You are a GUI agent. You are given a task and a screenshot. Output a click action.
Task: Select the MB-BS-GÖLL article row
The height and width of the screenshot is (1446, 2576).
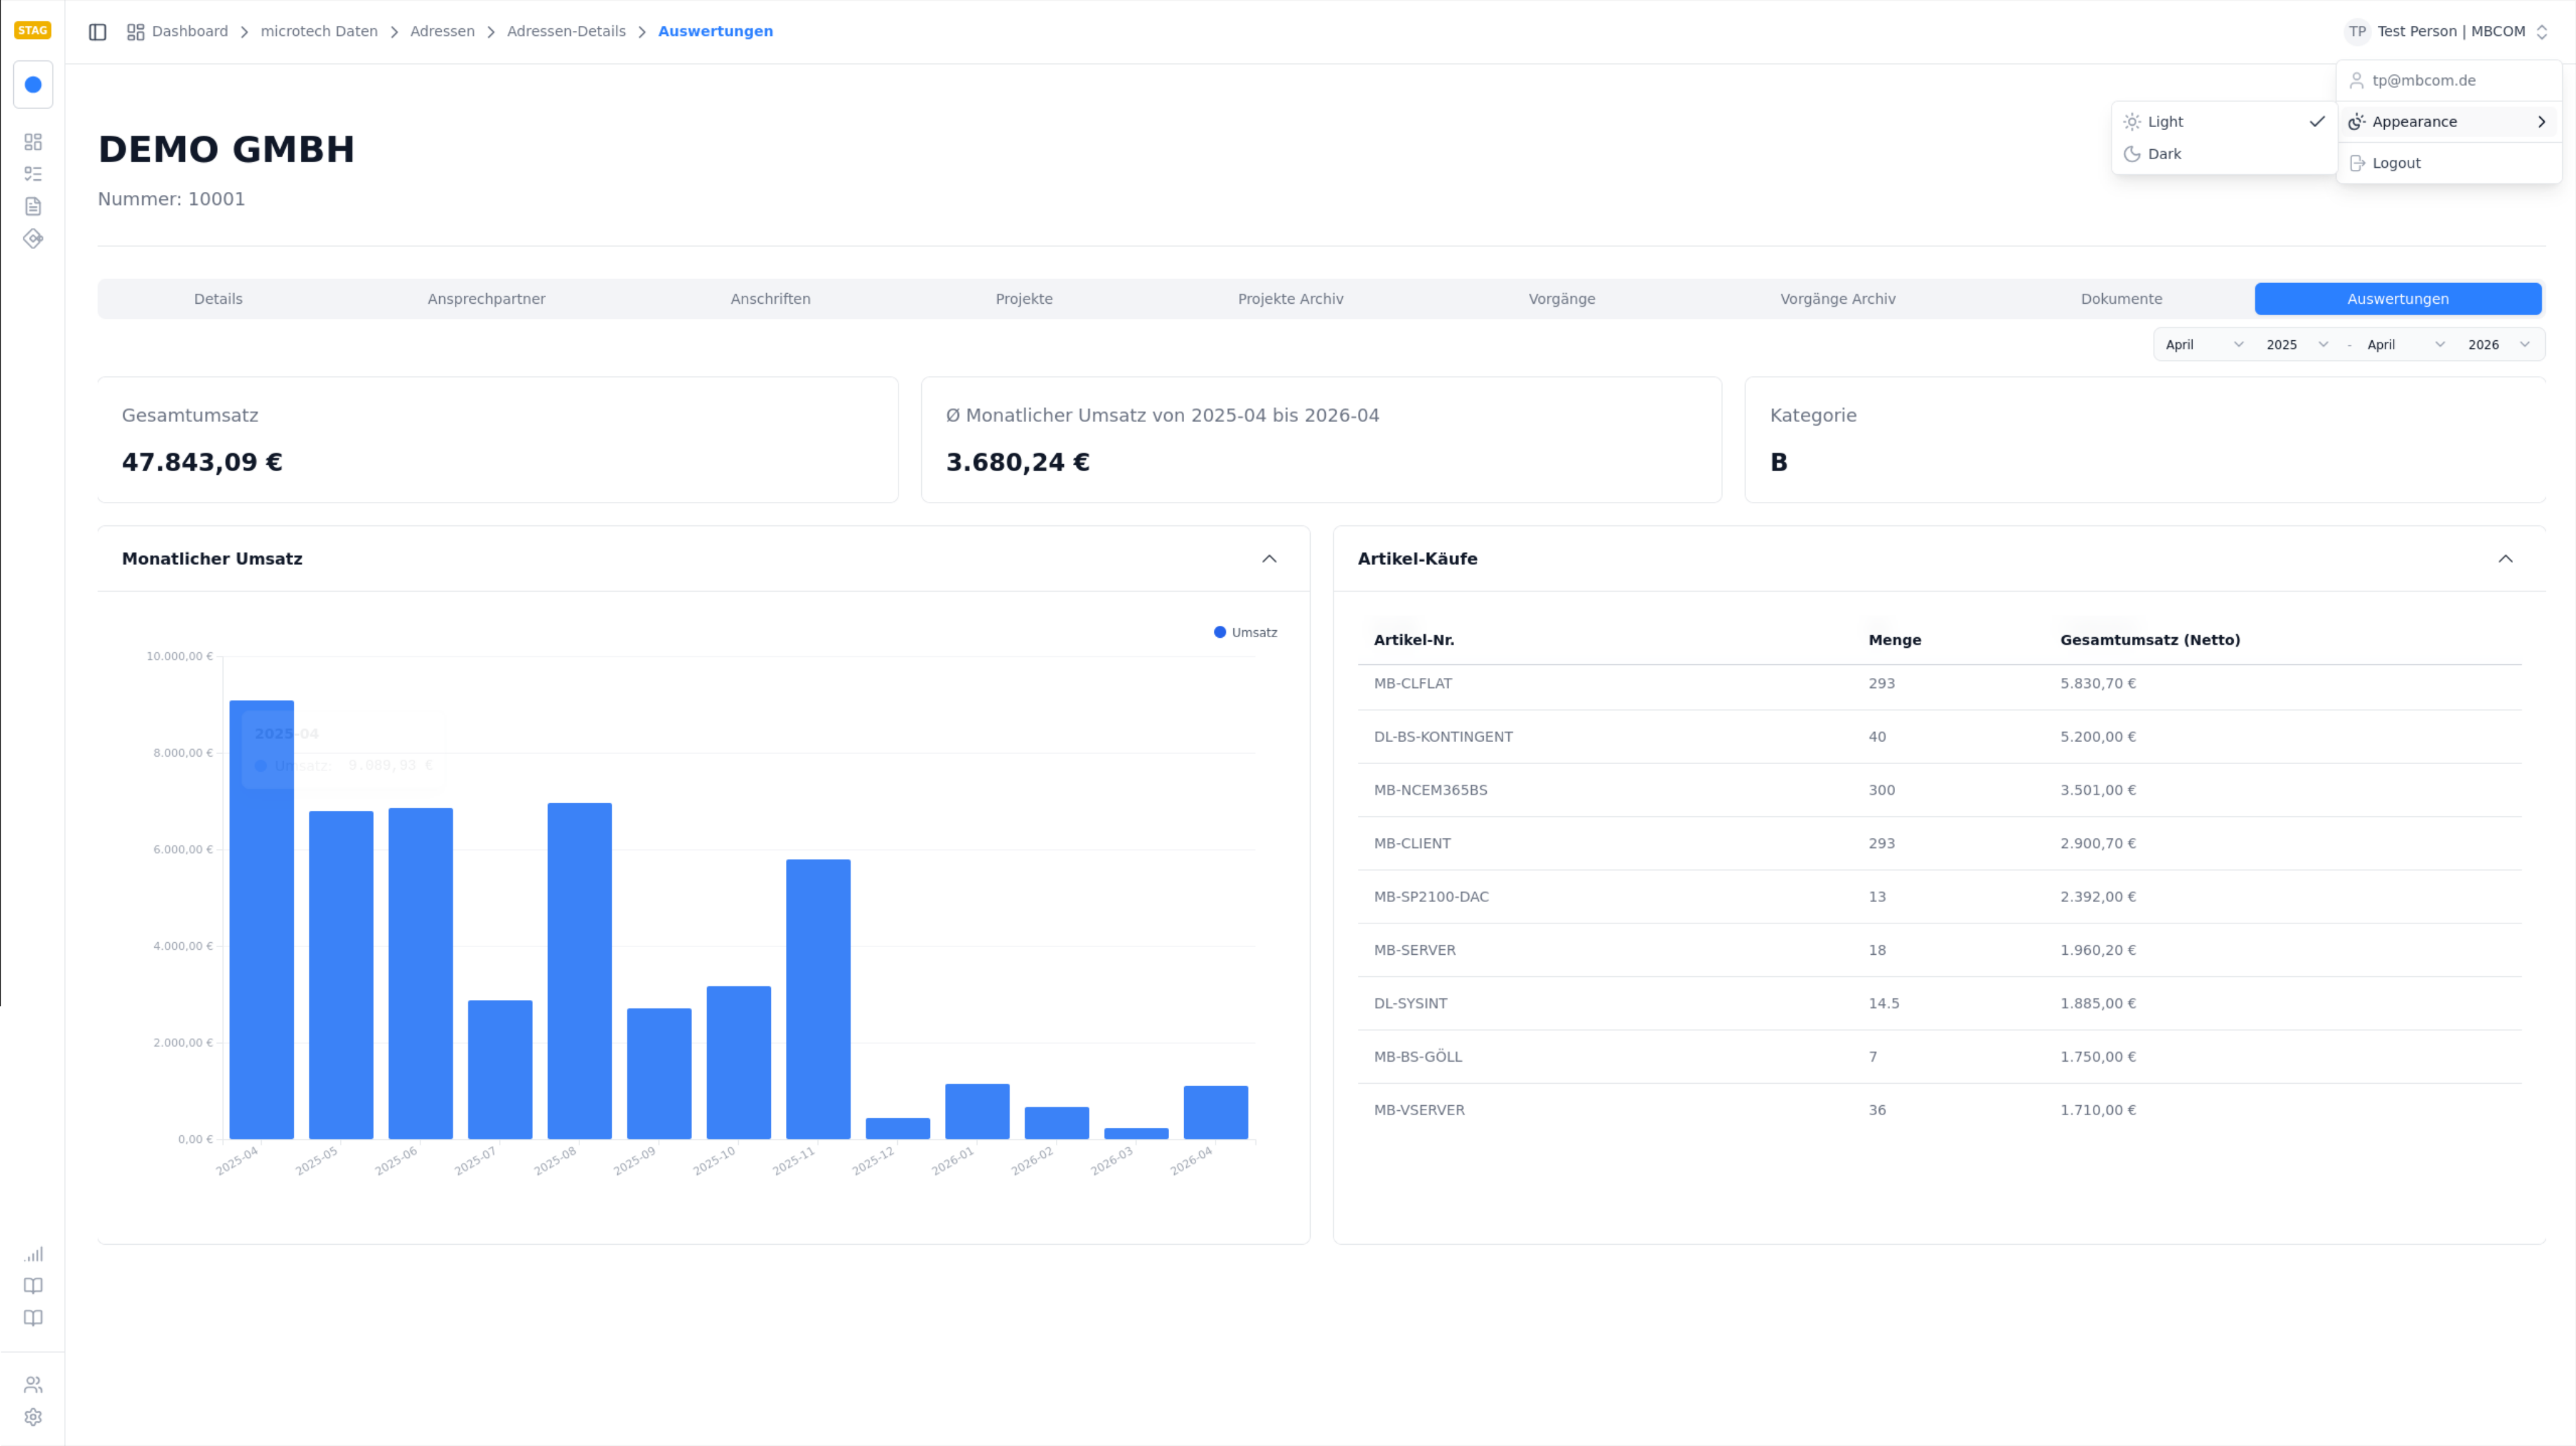(x=1939, y=1057)
